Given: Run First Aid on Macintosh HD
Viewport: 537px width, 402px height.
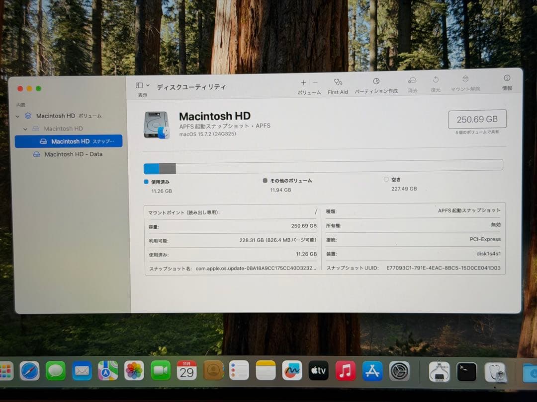Looking at the screenshot, I should click(x=338, y=83).
